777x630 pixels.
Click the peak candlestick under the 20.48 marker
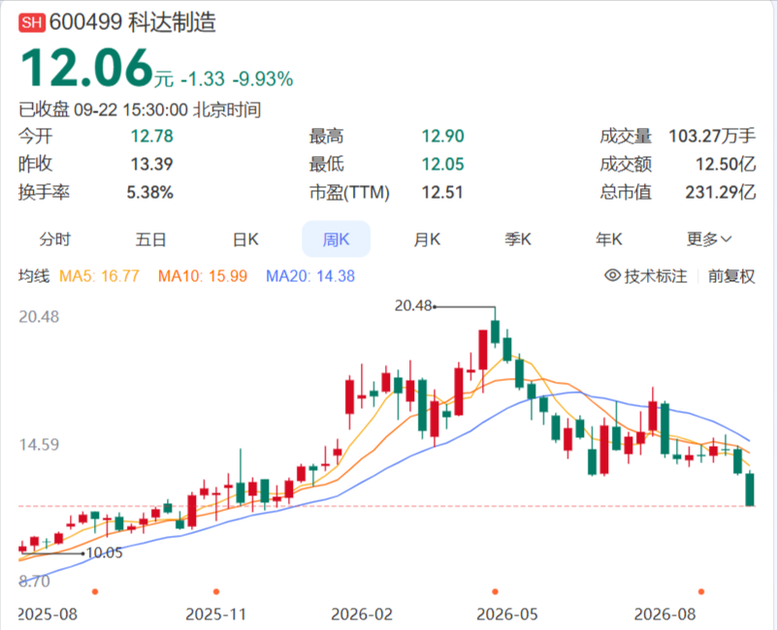pos(495,331)
